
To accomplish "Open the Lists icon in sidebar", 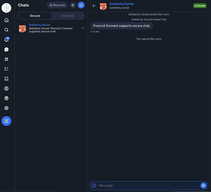I will point(6,69).
